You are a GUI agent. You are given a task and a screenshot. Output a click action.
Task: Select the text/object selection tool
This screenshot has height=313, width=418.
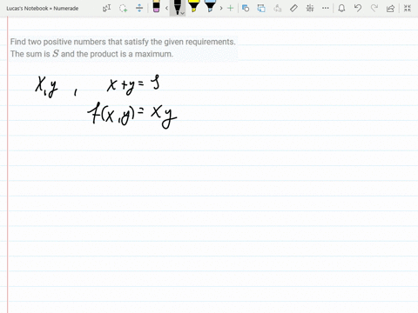(106, 8)
